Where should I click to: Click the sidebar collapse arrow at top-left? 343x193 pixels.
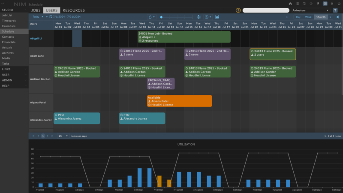3,3
